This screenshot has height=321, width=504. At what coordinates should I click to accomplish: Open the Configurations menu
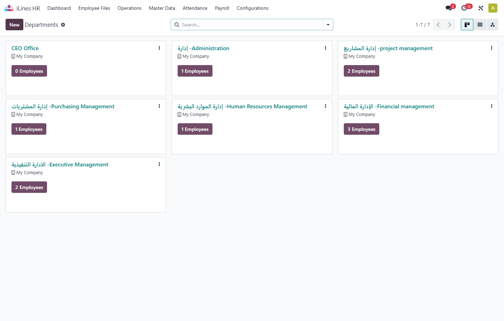[x=253, y=8]
